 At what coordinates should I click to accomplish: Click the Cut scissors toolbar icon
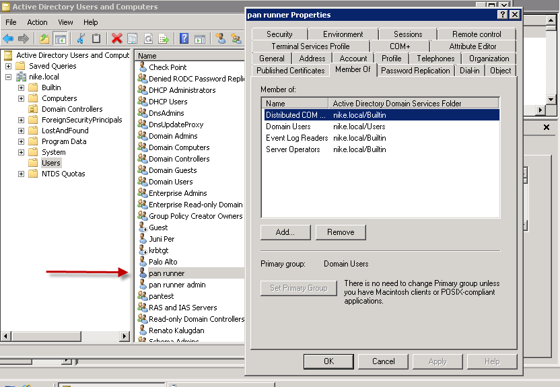pos(81,39)
